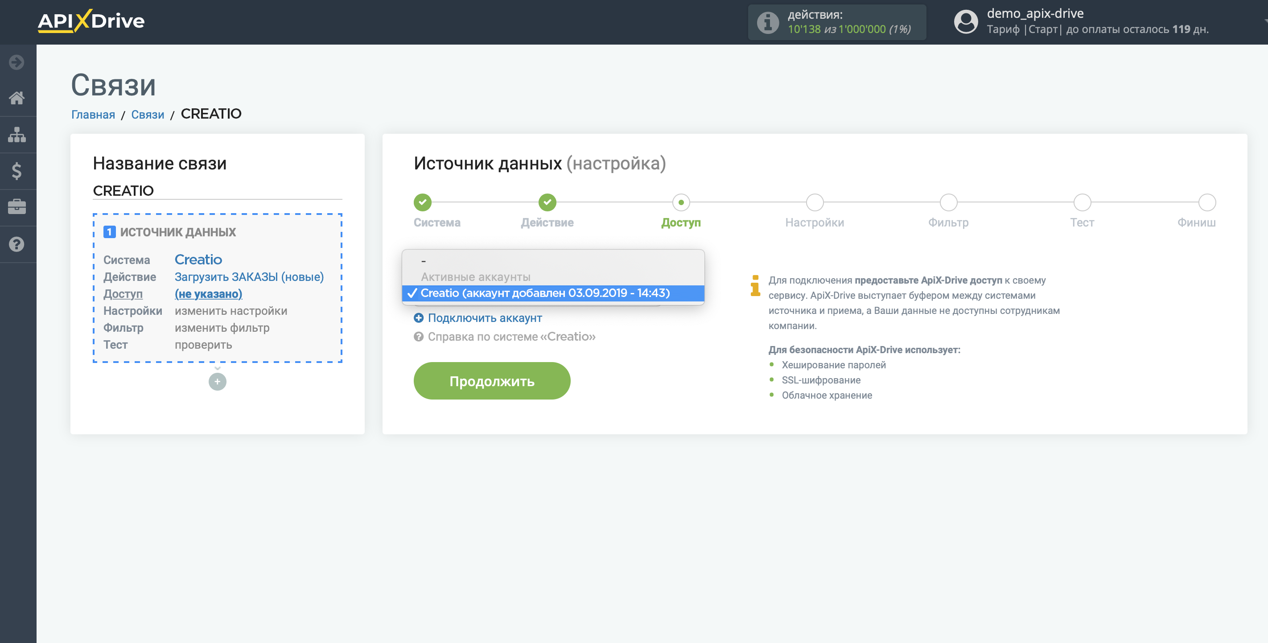
Task: Click the SSL-шифрование list item
Action: [x=821, y=380]
